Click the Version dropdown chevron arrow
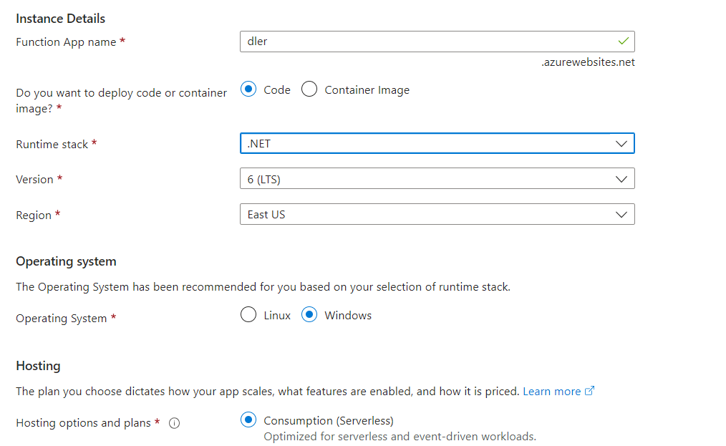Screen dimensions: 726x446 [x=621, y=179]
